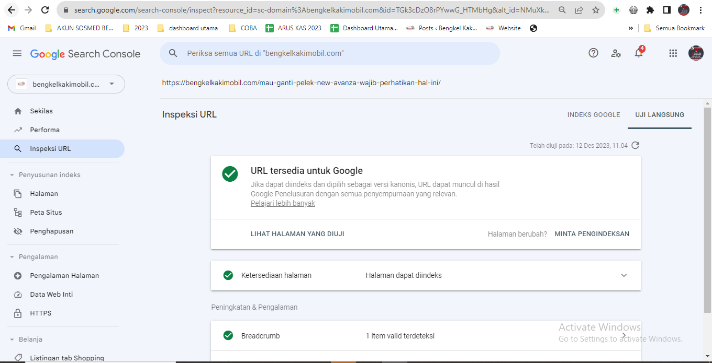Click the 'Telah diuji pada' timestamp text

click(578, 145)
